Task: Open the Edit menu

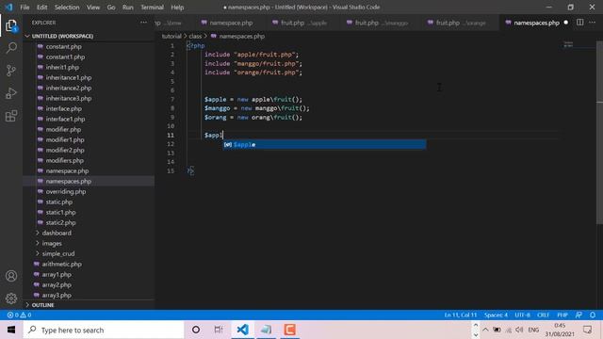Action: coord(41,8)
